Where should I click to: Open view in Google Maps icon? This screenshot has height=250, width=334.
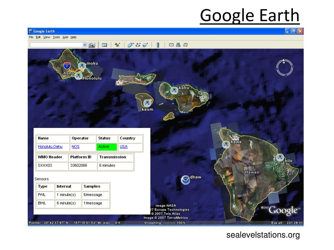(185, 45)
